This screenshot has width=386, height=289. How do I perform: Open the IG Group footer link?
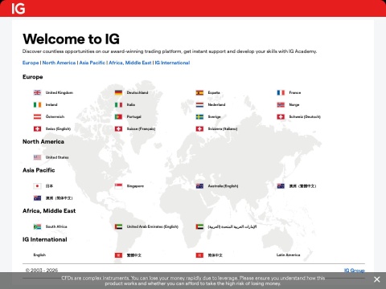pos(355,271)
